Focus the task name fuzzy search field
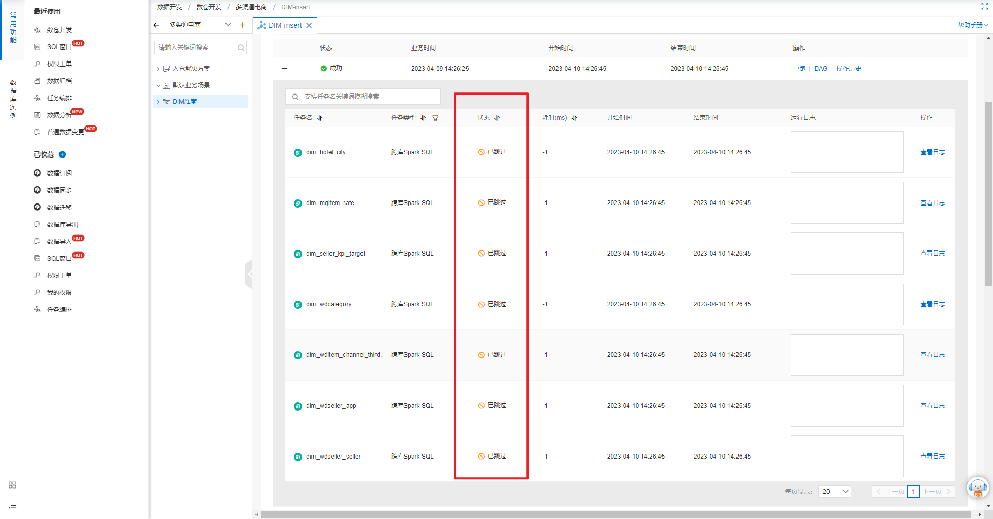The image size is (993, 519). (363, 97)
